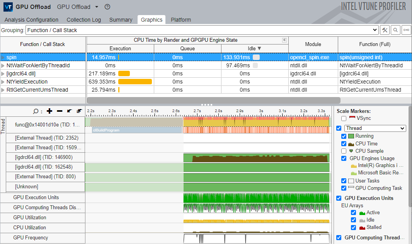Click the undo zoom arrow icon
Image resolution: width=412 pixels, height=244 pixels.
(x=70, y=111)
